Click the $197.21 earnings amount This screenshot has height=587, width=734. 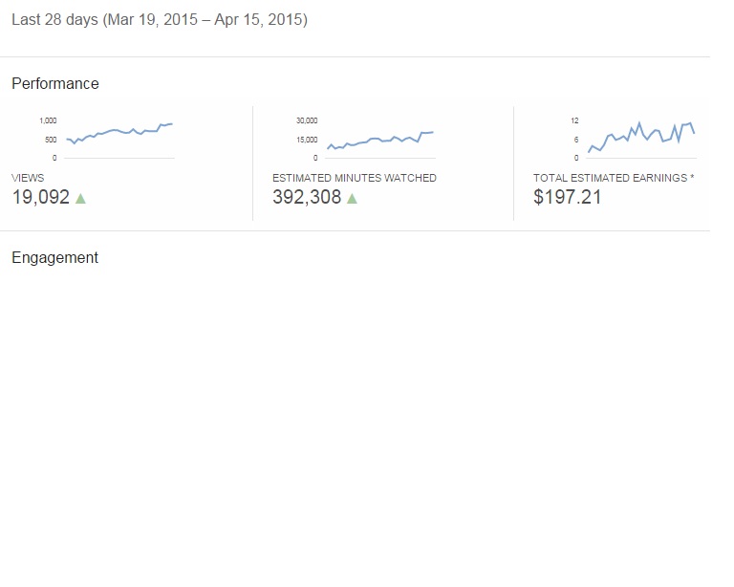568,197
